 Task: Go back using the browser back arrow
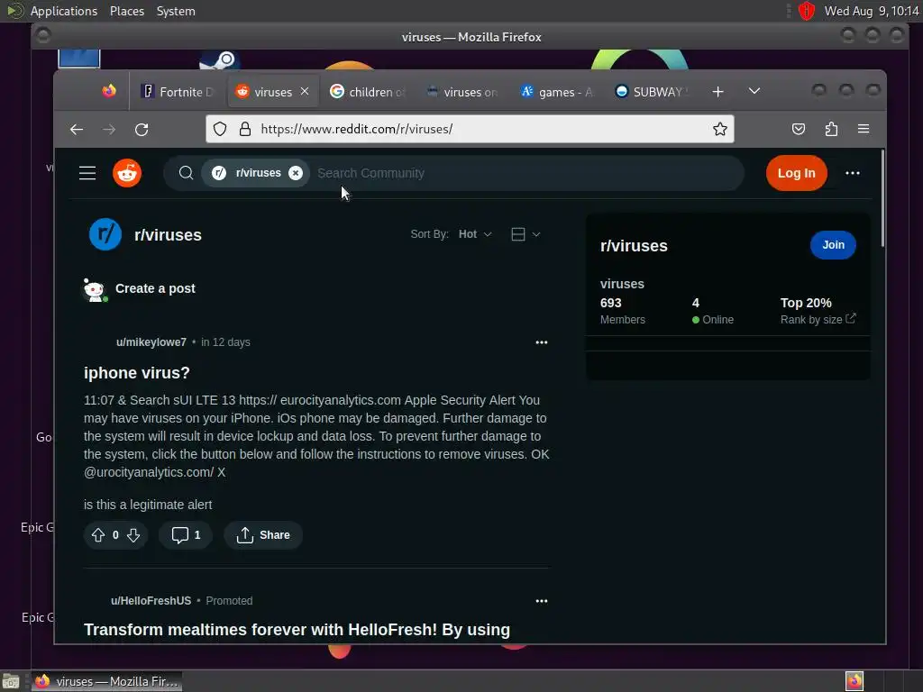pyautogui.click(x=77, y=130)
